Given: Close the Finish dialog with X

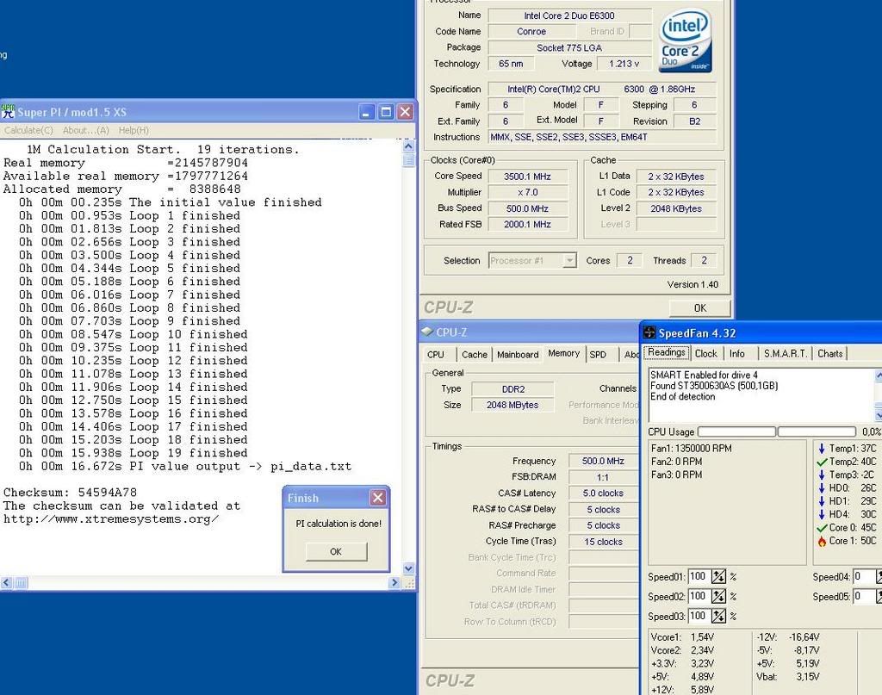Looking at the screenshot, I should tap(378, 498).
